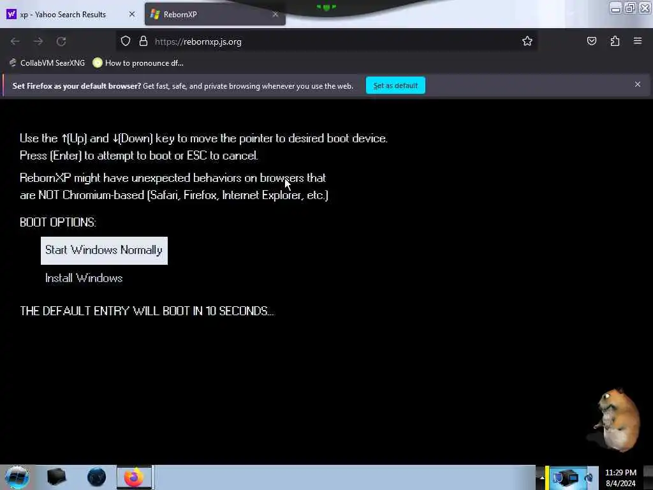Close the Yahoo Search Results tab
653x490 pixels.
click(132, 14)
